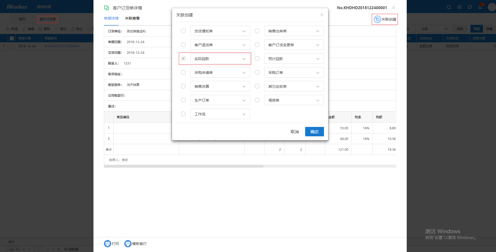Select the 销售发票 radio button
The height and width of the screenshot is (252, 496).
[x=183, y=86]
